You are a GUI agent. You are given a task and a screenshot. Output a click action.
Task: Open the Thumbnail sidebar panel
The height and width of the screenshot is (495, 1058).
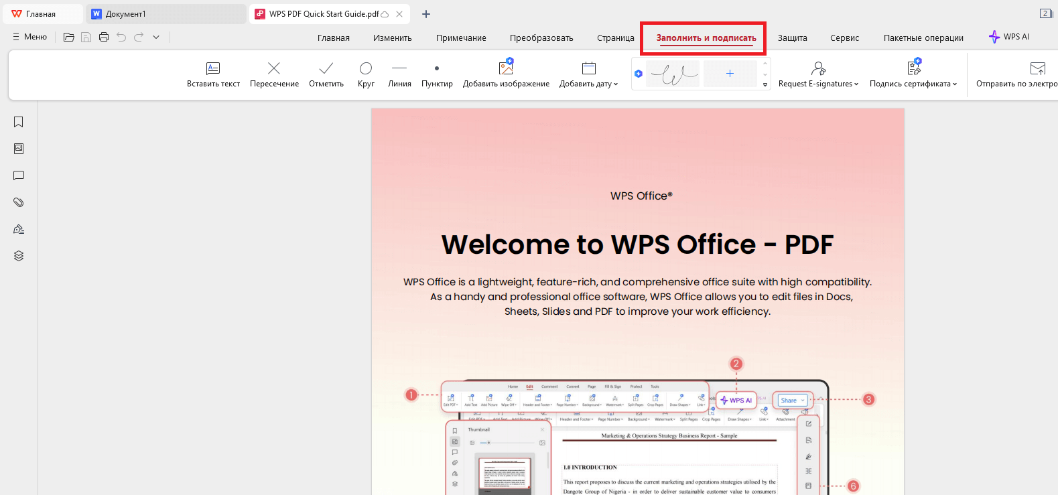coord(19,149)
